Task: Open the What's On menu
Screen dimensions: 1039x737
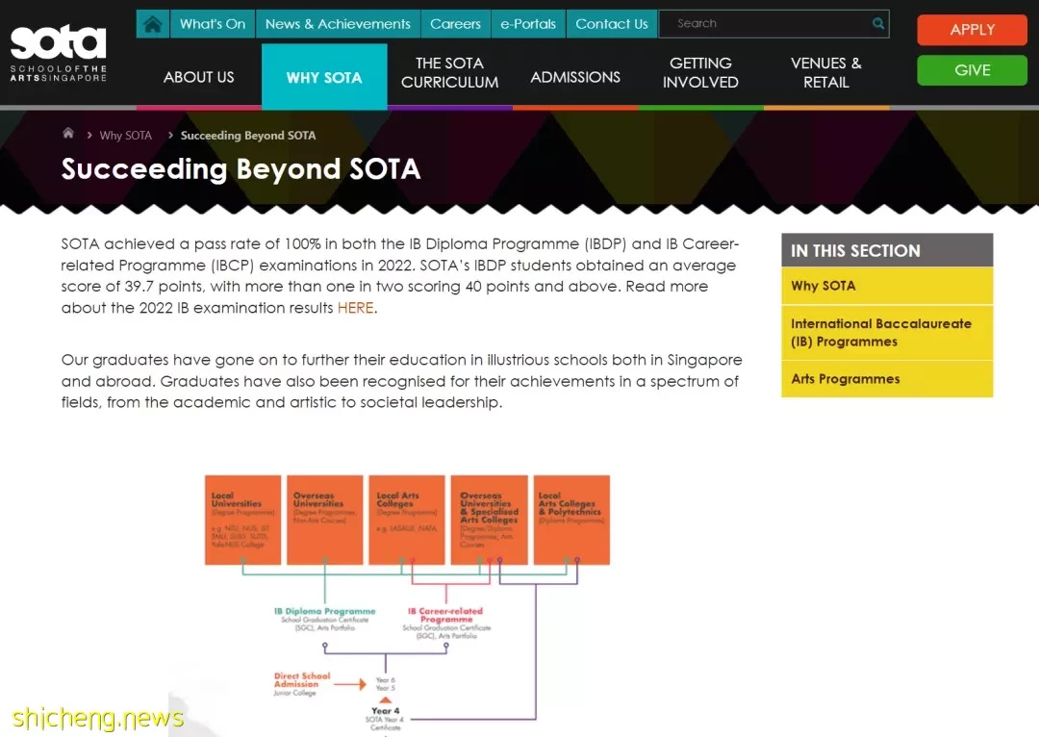Action: [213, 24]
